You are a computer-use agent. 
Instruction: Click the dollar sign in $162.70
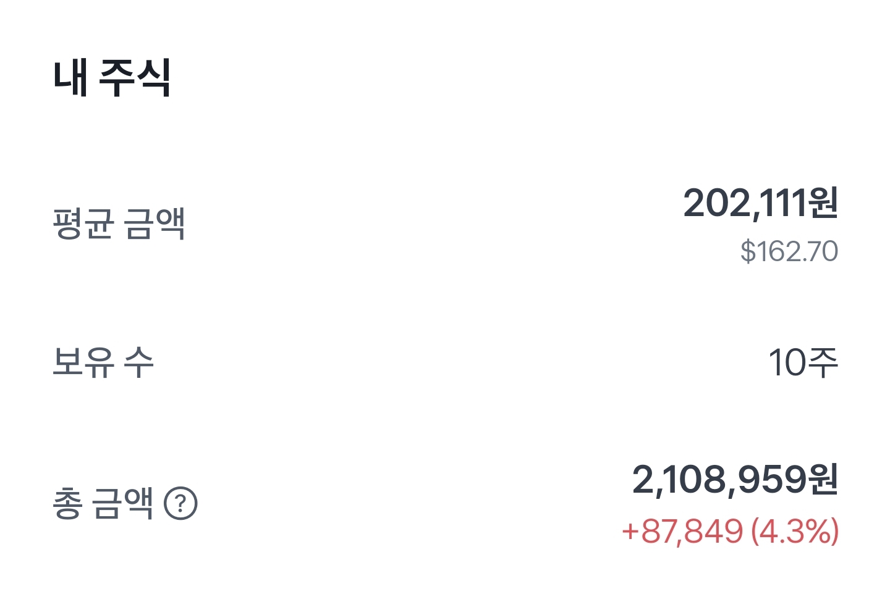coord(748,251)
